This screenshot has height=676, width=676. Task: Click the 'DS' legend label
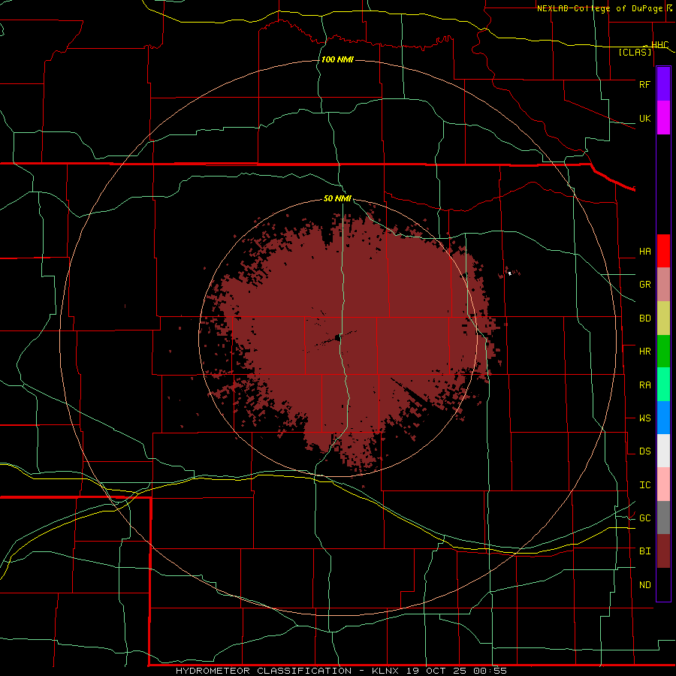coord(644,451)
